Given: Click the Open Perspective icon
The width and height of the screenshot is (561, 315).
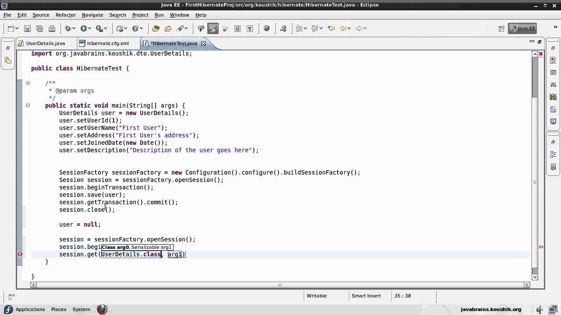Looking at the screenshot, I should pos(501,28).
